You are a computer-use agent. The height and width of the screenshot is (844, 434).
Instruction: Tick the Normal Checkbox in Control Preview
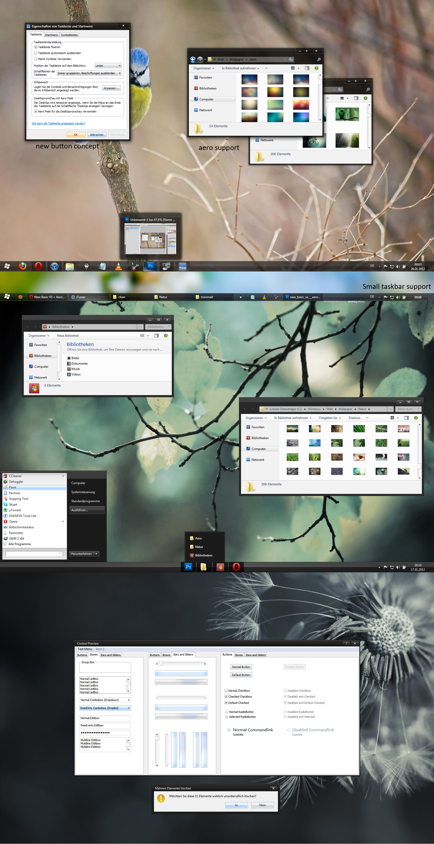coord(226,690)
